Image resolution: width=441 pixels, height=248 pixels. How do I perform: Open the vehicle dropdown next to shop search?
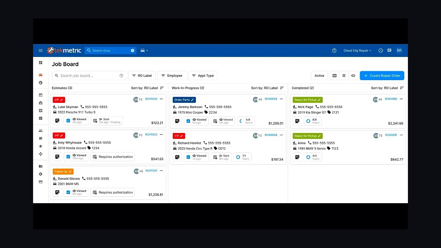144,51
